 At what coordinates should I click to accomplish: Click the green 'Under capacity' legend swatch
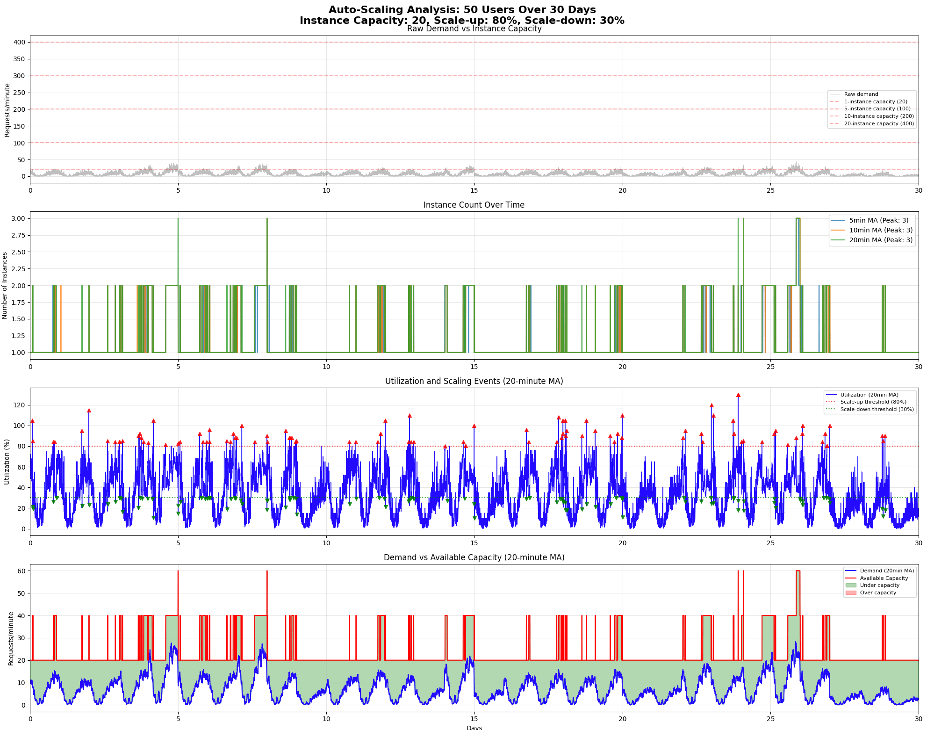click(x=851, y=585)
